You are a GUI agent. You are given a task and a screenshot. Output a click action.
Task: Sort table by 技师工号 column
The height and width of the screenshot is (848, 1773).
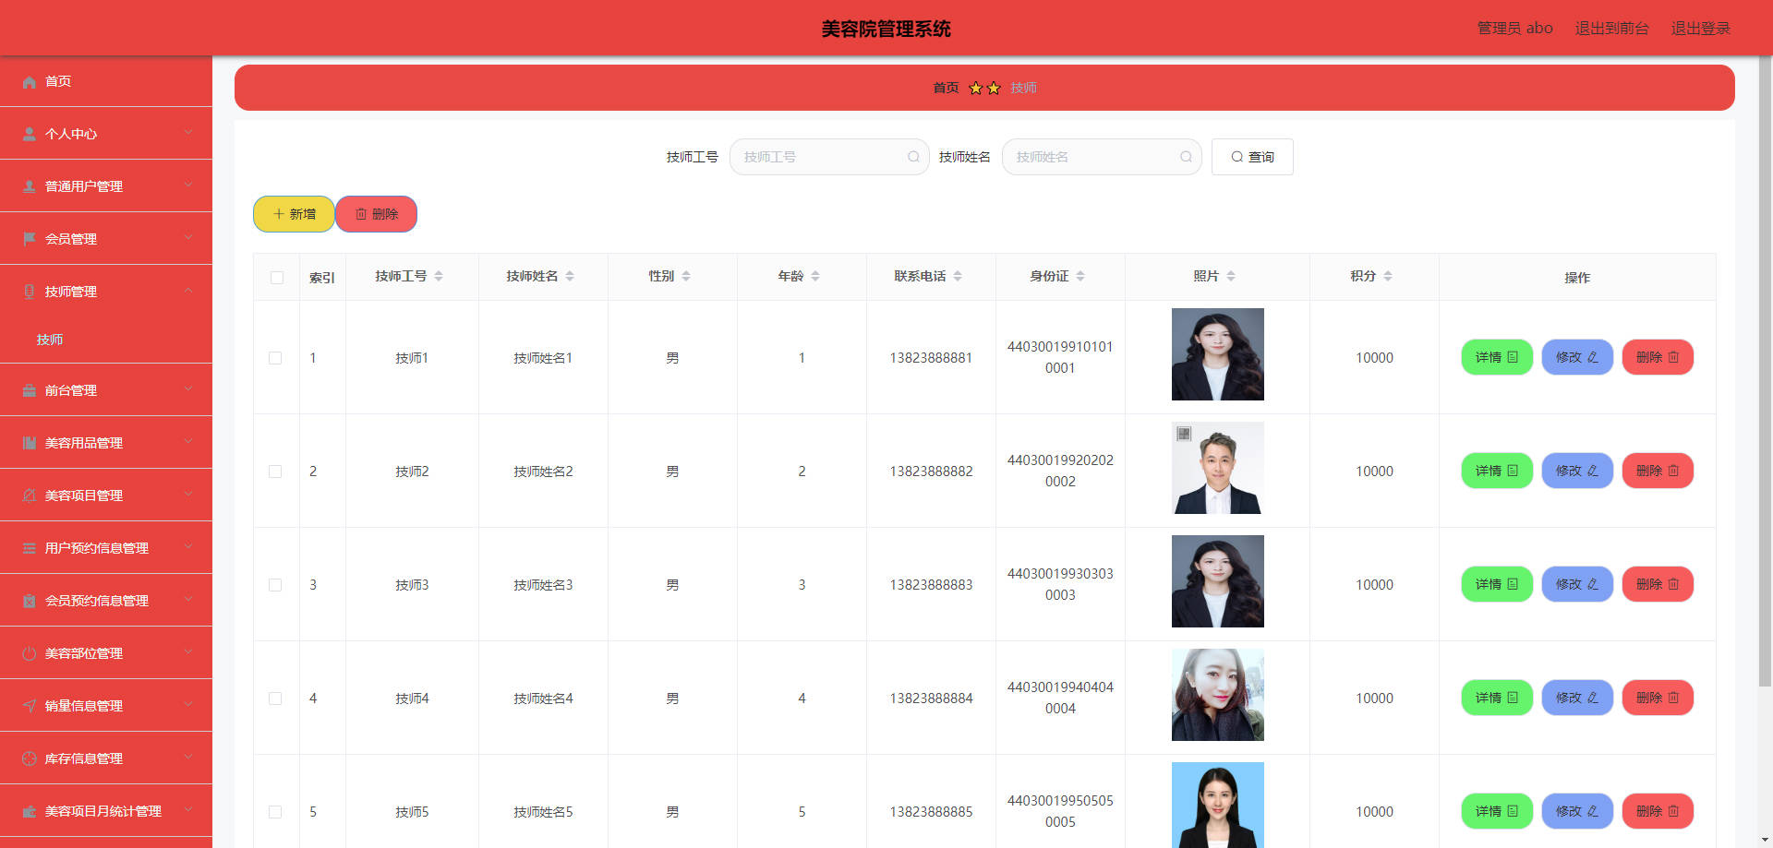tap(439, 277)
